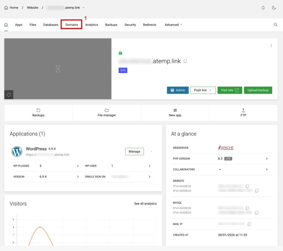Copy the MySQL IPv6 address
Screen dimensions: 283x251
[x=257, y=213]
